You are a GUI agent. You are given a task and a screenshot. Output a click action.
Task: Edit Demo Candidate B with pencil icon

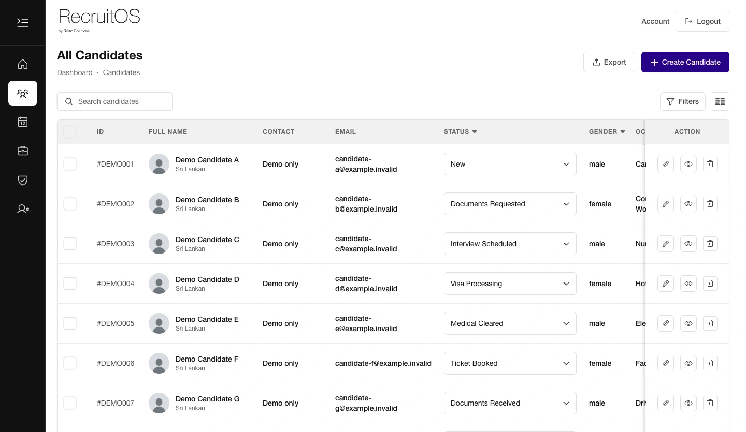tap(666, 204)
